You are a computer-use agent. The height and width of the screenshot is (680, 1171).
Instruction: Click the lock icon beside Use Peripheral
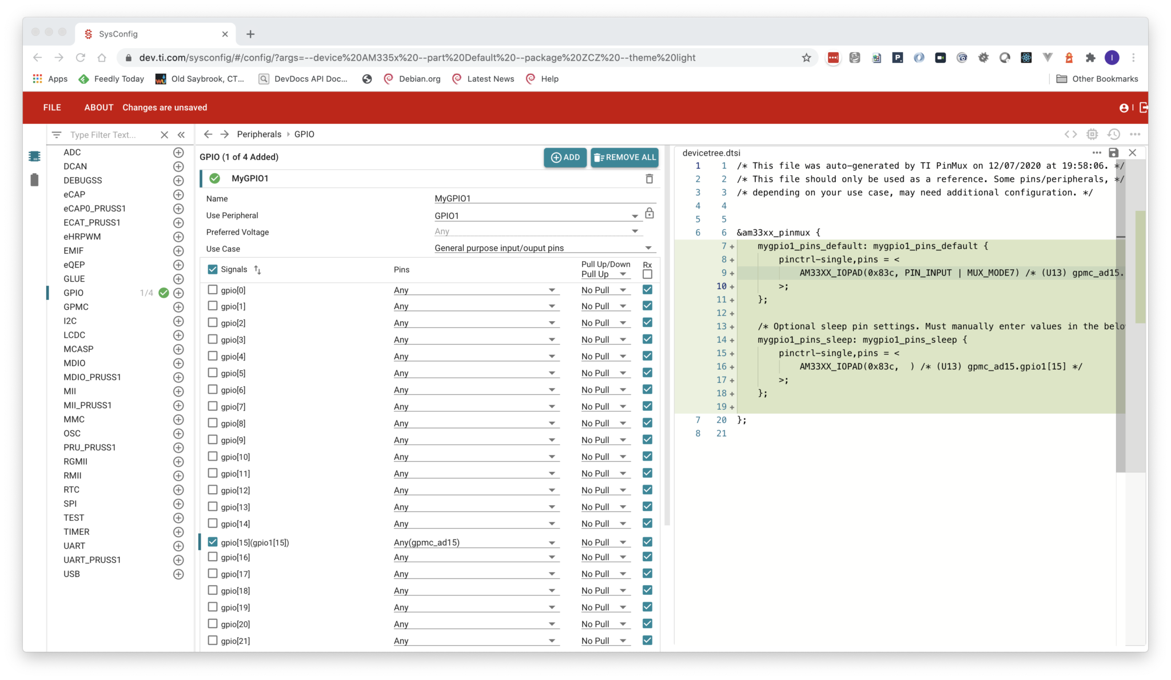click(650, 214)
